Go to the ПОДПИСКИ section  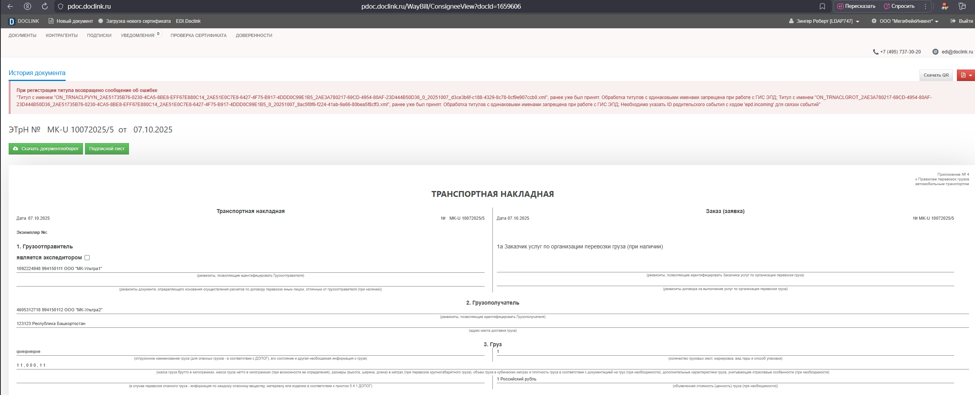pyautogui.click(x=99, y=35)
